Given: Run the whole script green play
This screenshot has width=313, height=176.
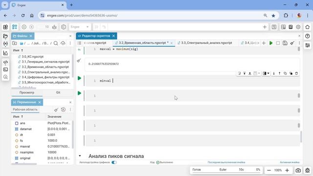Looking at the screenshot, I should 271,43.
